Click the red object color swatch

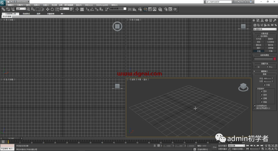point(275,59)
